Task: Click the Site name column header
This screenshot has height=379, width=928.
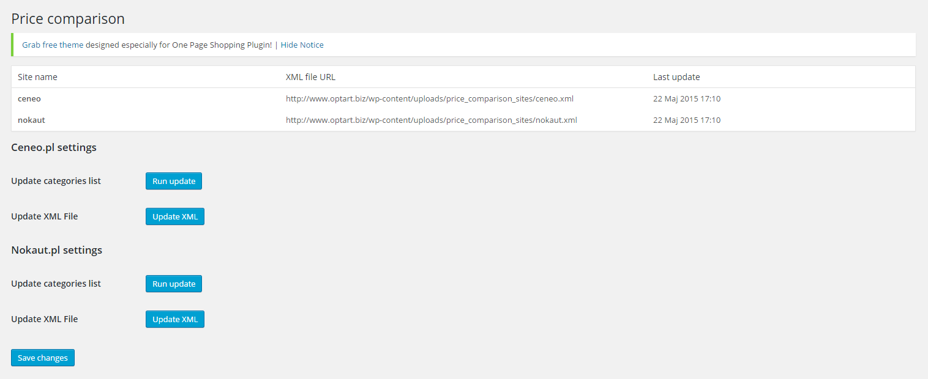Action: click(x=37, y=77)
